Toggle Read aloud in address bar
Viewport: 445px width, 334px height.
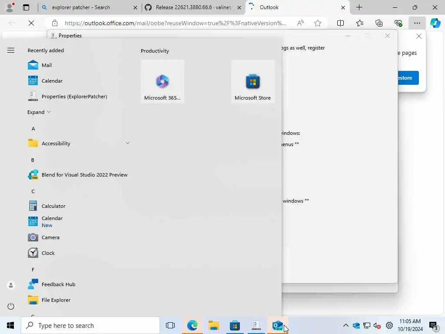pyautogui.click(x=300, y=23)
